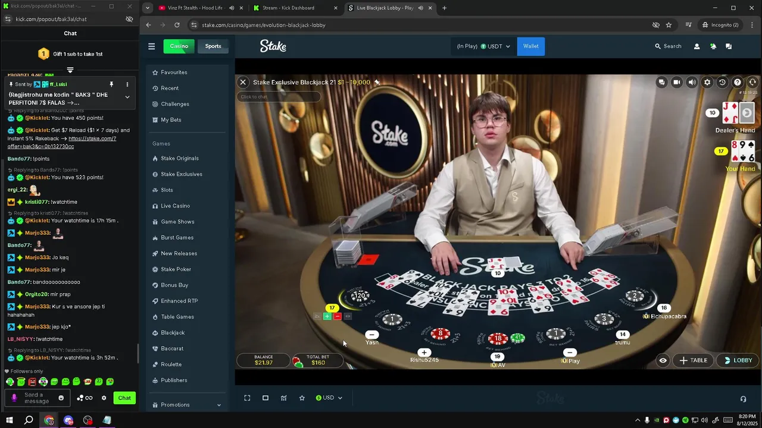Image resolution: width=762 pixels, height=428 pixels.
Task: Open pinned message three-dot options
Action: pyautogui.click(x=127, y=84)
